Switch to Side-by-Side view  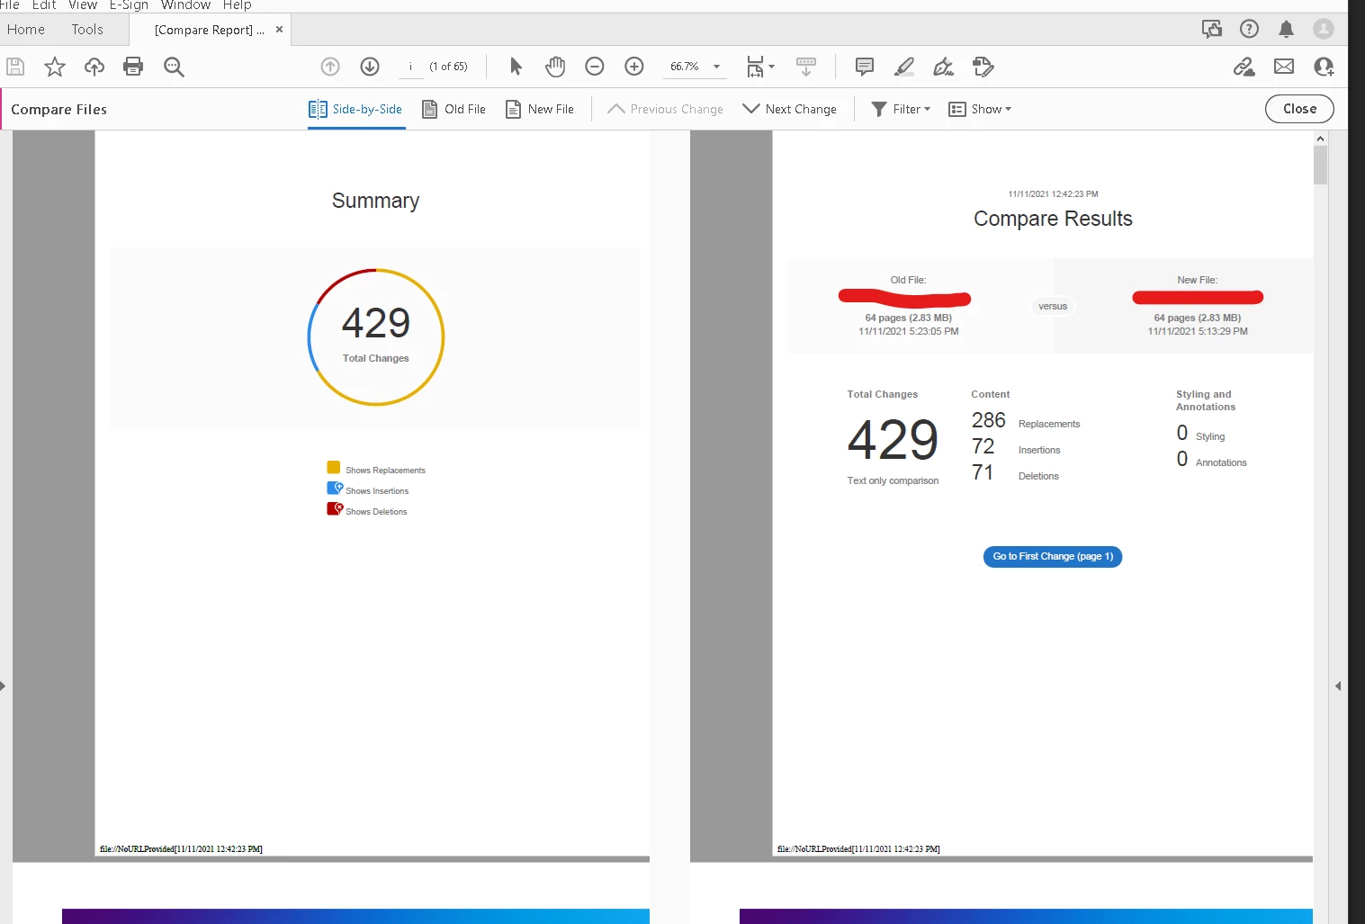click(x=355, y=109)
